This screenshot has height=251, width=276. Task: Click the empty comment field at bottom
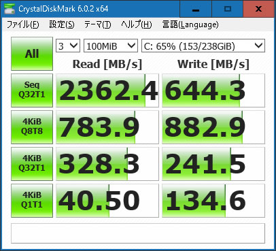click(x=138, y=233)
